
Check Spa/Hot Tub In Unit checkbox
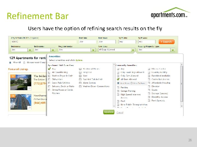[x=80, y=79]
